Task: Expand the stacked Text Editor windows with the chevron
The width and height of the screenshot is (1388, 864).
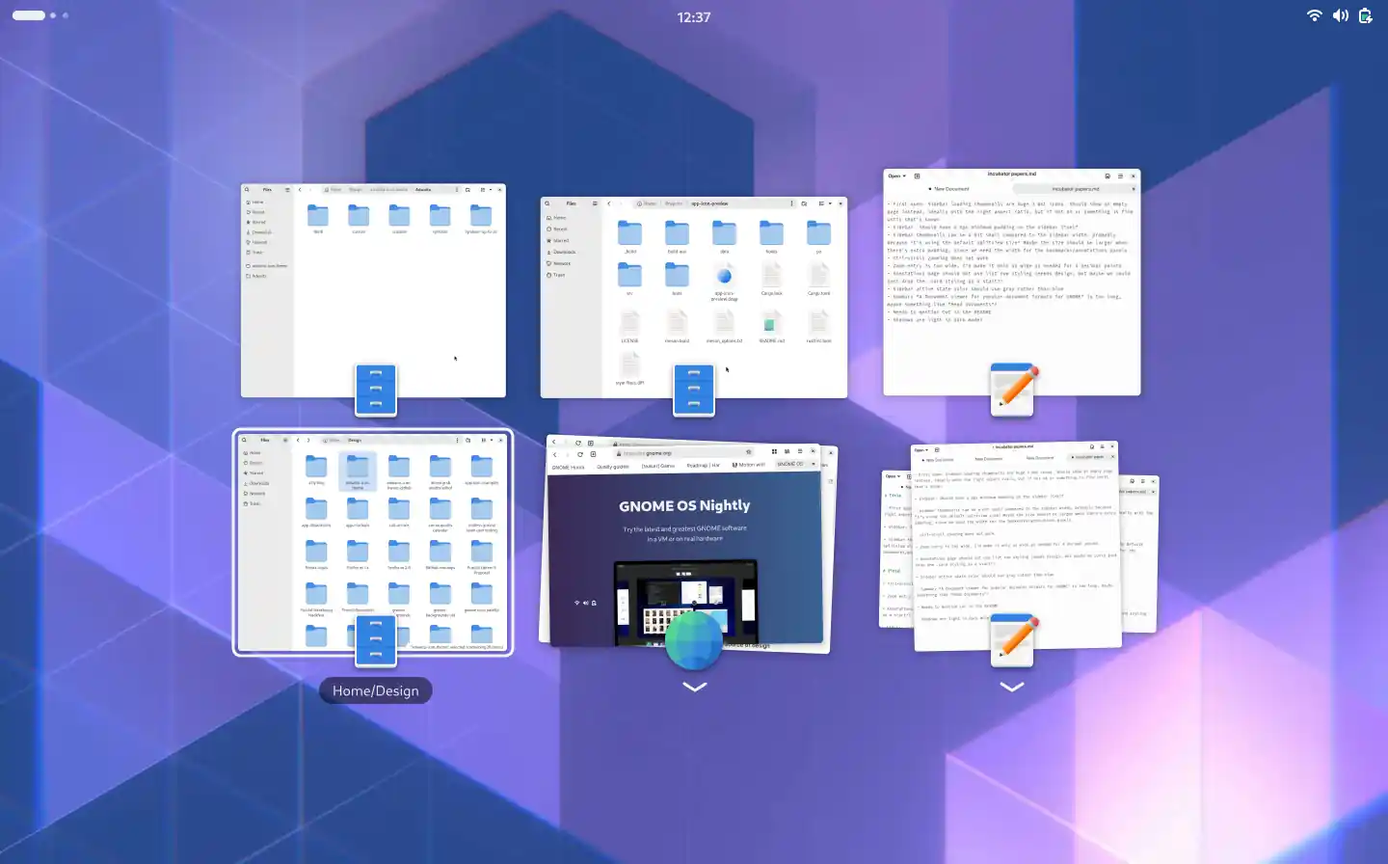Action: click(x=1012, y=687)
